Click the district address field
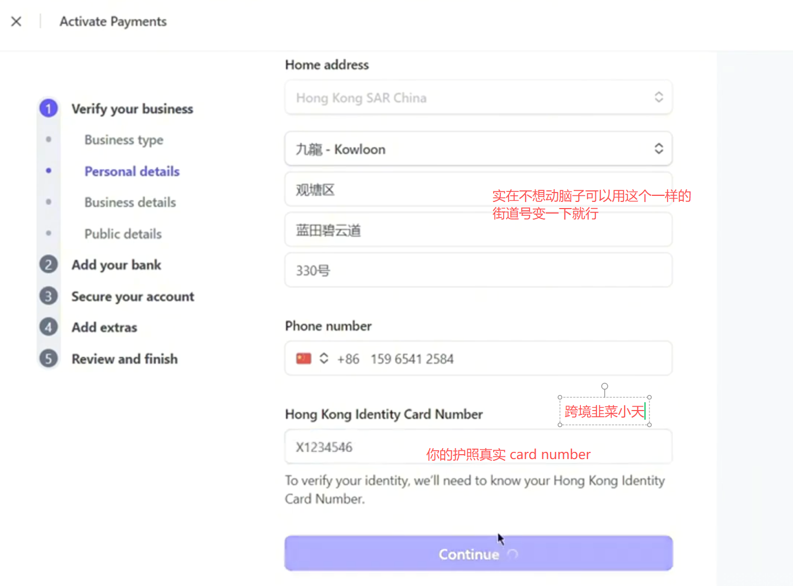The image size is (793, 586). click(x=387, y=190)
